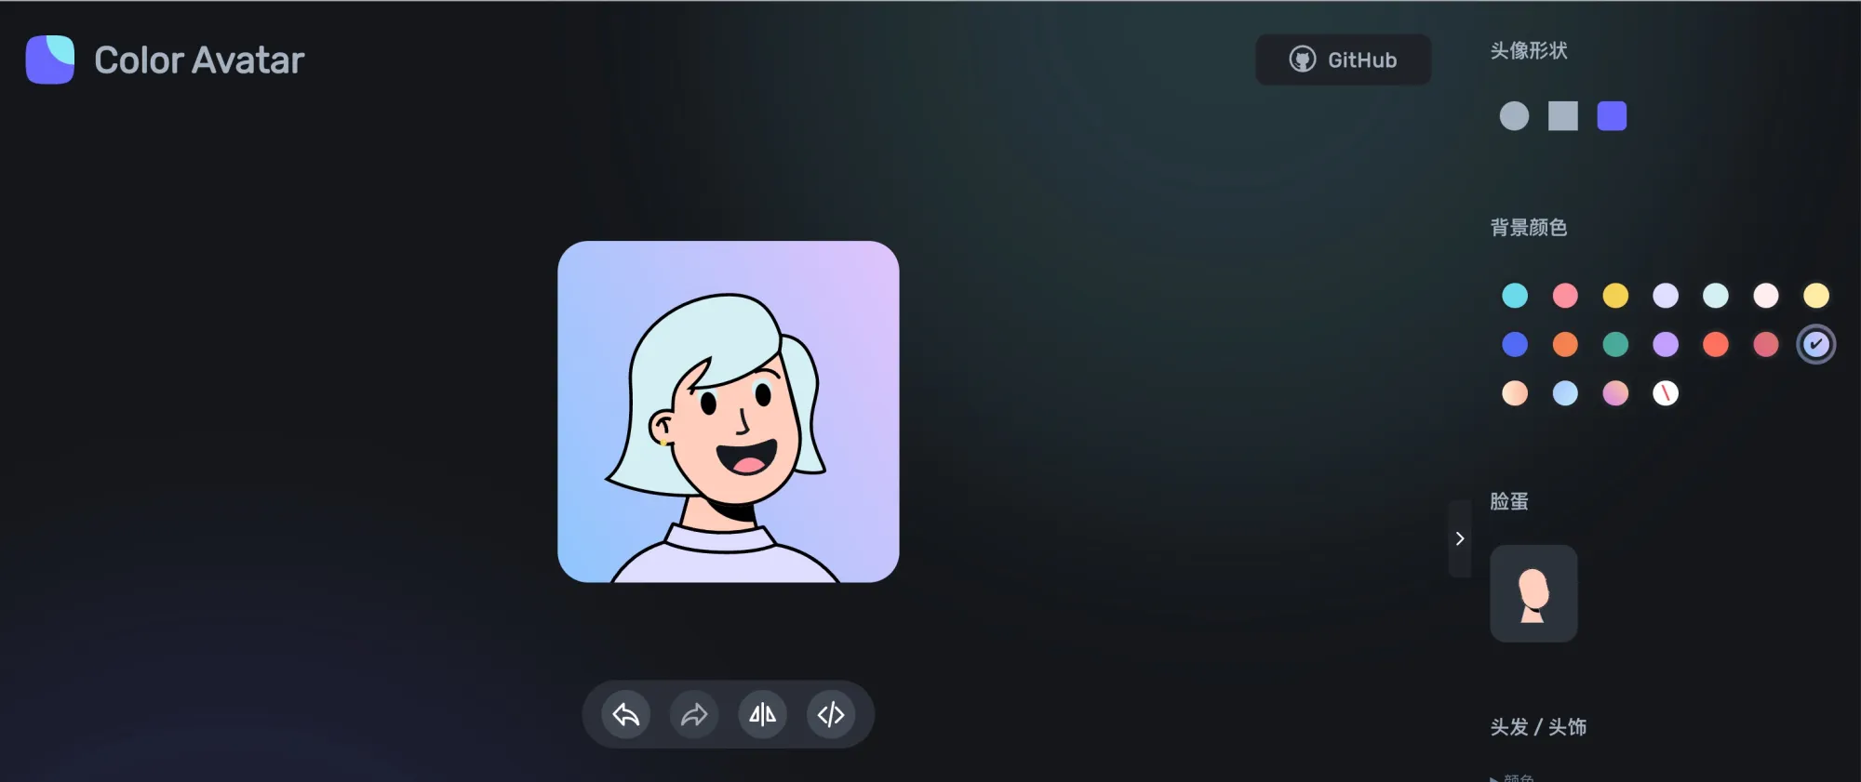1861x782 pixels.
Task: Select rounded square avatar shape
Action: (x=1612, y=116)
